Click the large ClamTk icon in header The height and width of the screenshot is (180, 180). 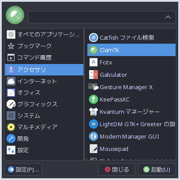click(15, 15)
